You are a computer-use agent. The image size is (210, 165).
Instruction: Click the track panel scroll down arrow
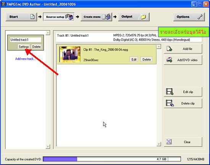[x=48, y=147]
